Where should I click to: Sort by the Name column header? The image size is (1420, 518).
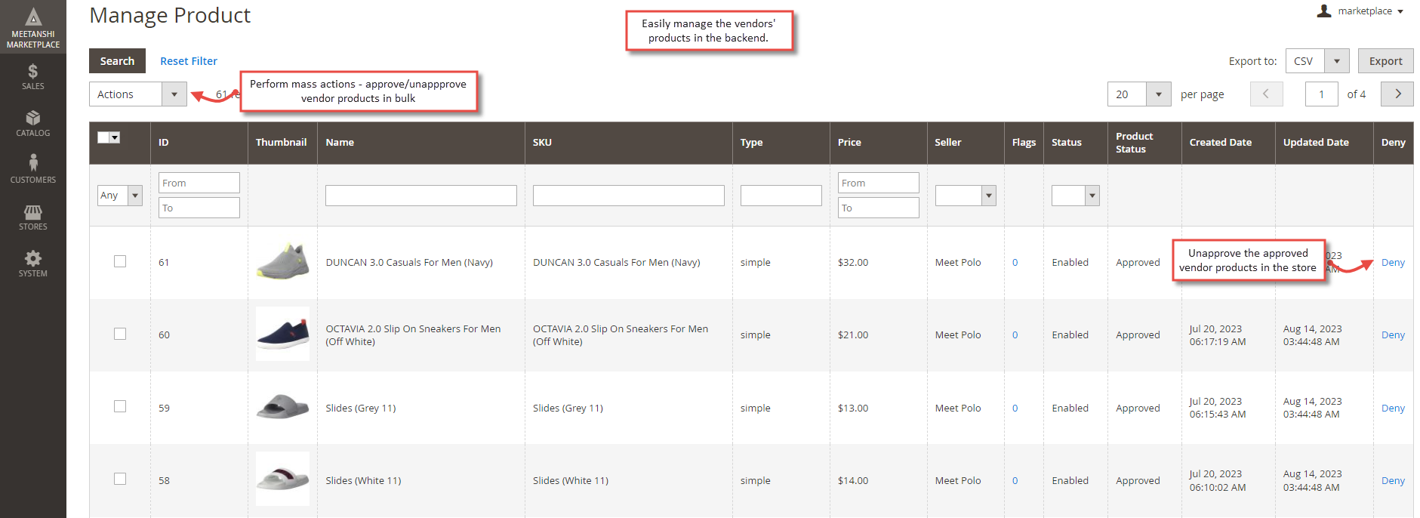tap(340, 143)
